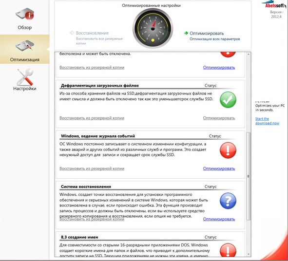Click the scrollbar up arrow of list
The height and width of the screenshot is (261, 288).
(249, 55)
